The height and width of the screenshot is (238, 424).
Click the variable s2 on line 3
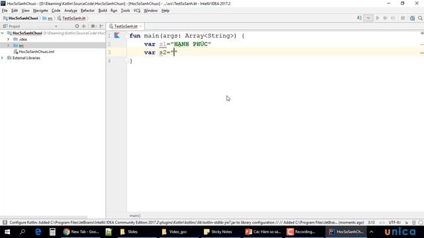coord(163,52)
